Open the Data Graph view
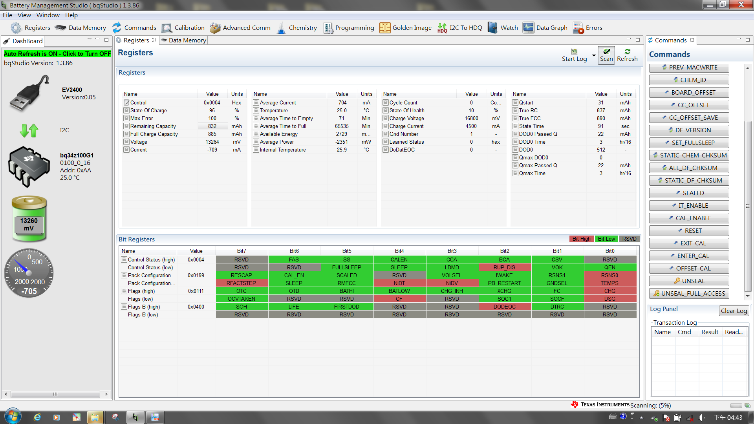This screenshot has height=424, width=754. click(x=529, y=28)
